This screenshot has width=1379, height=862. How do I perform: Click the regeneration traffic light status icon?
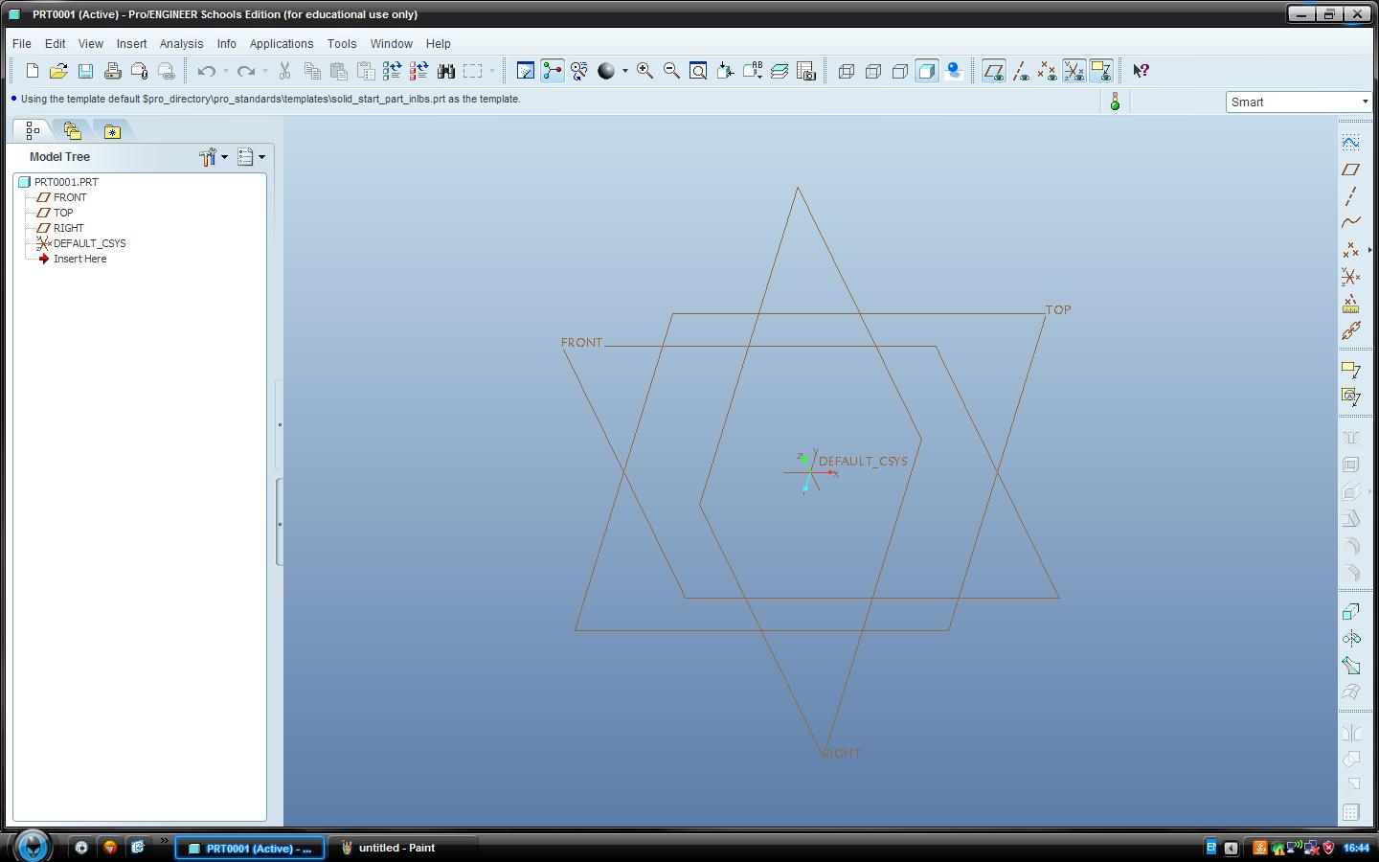pos(1115,102)
